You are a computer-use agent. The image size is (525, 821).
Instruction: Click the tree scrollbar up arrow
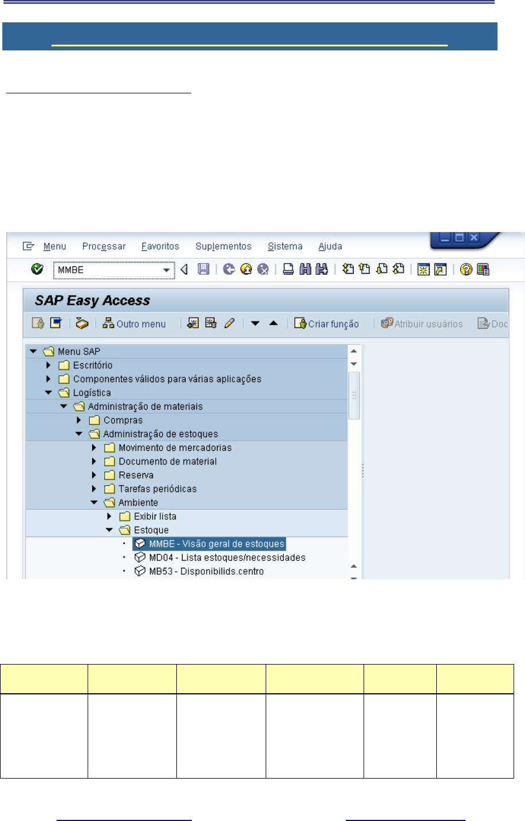(354, 351)
